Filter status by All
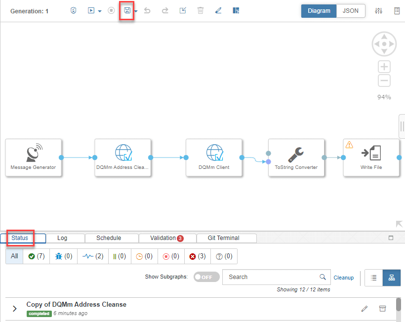The image size is (405, 322). (14, 256)
